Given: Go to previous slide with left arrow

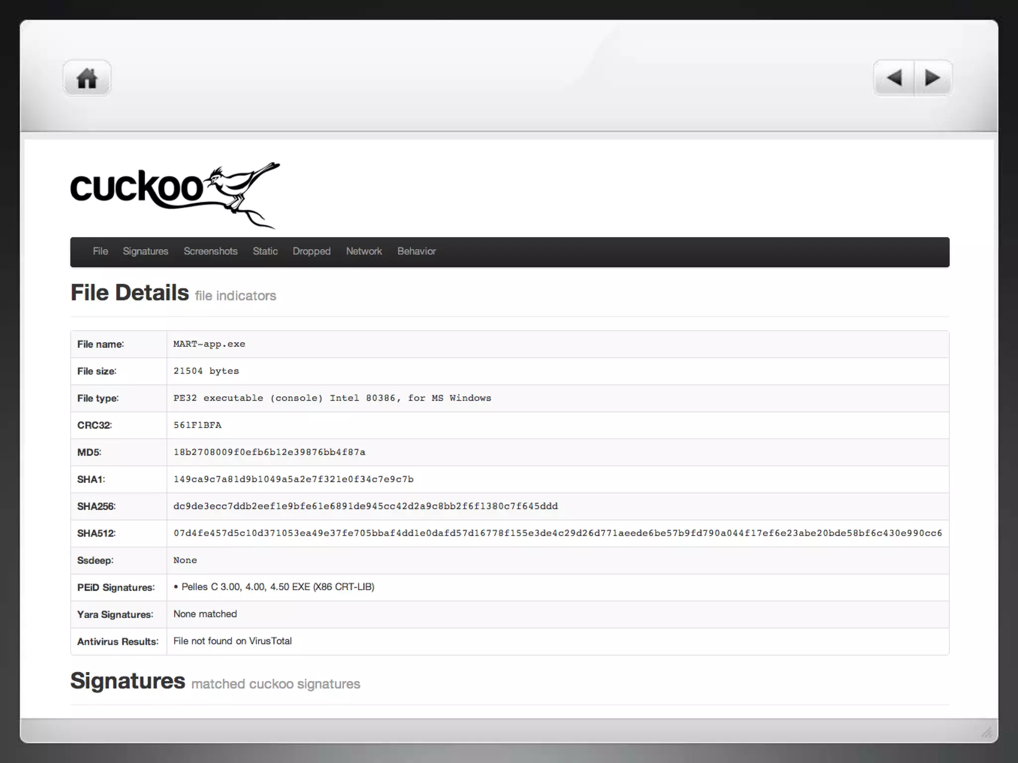Looking at the screenshot, I should pyautogui.click(x=894, y=78).
